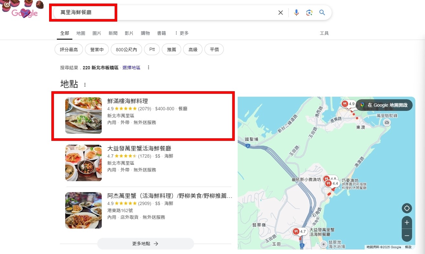The width and height of the screenshot is (425, 254).
Task: Apply the Ptt filter chip
Action: pos(152,50)
